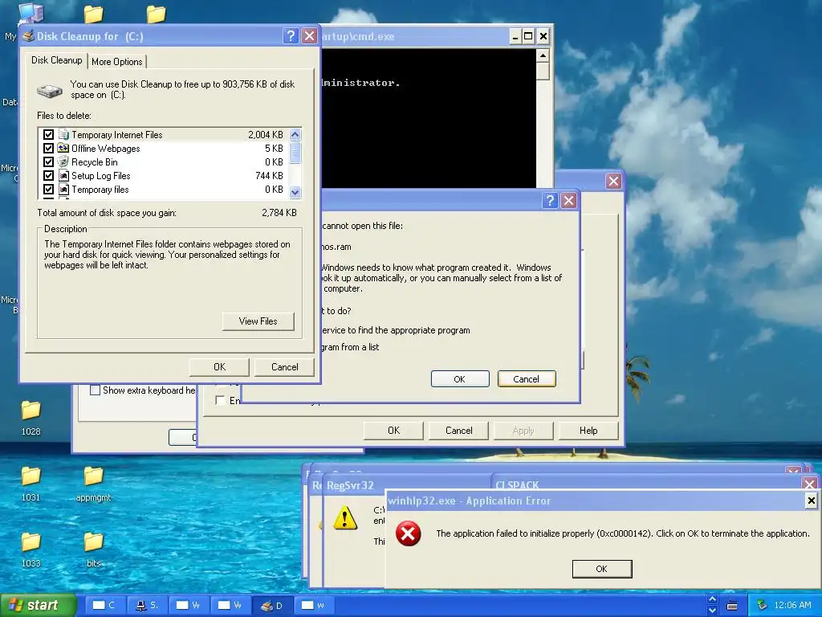Click the help button in the file-open dialog
Screen dimensions: 822x617
pyautogui.click(x=549, y=200)
